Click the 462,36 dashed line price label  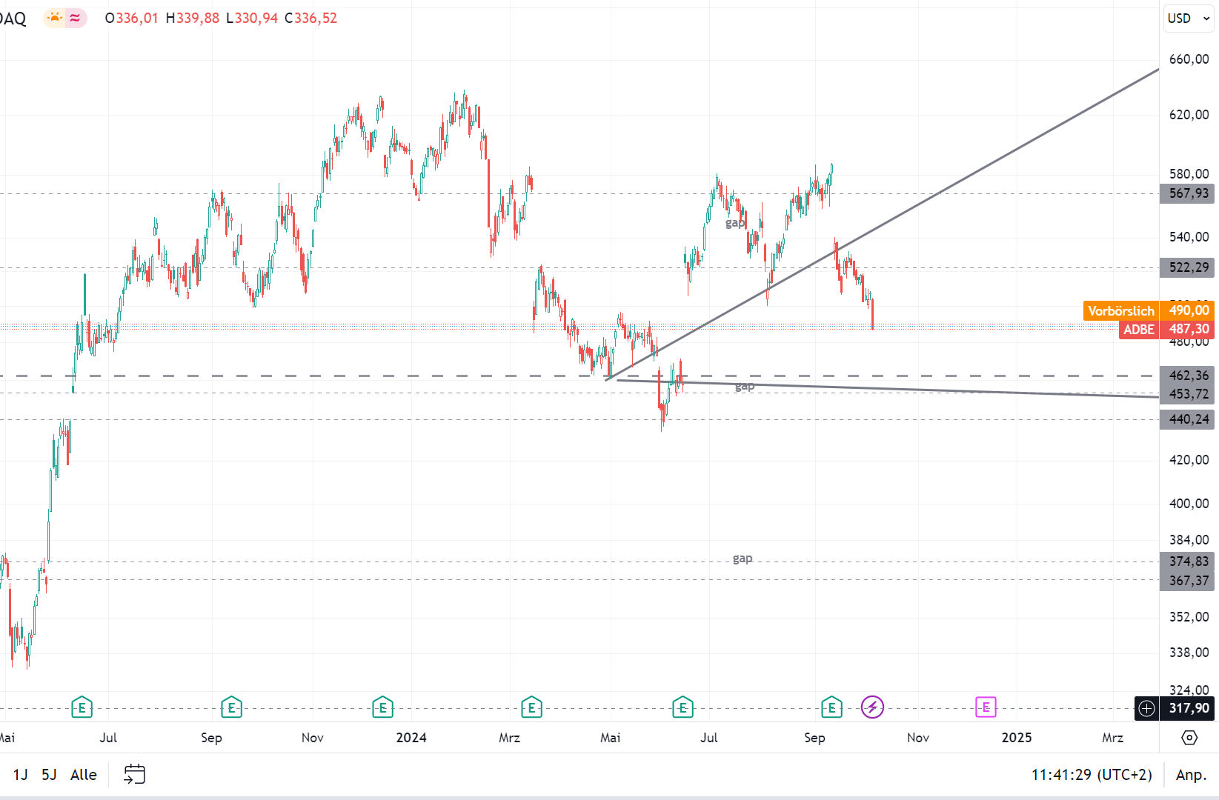[x=1188, y=376]
